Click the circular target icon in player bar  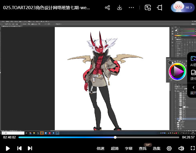tap(169, 148)
